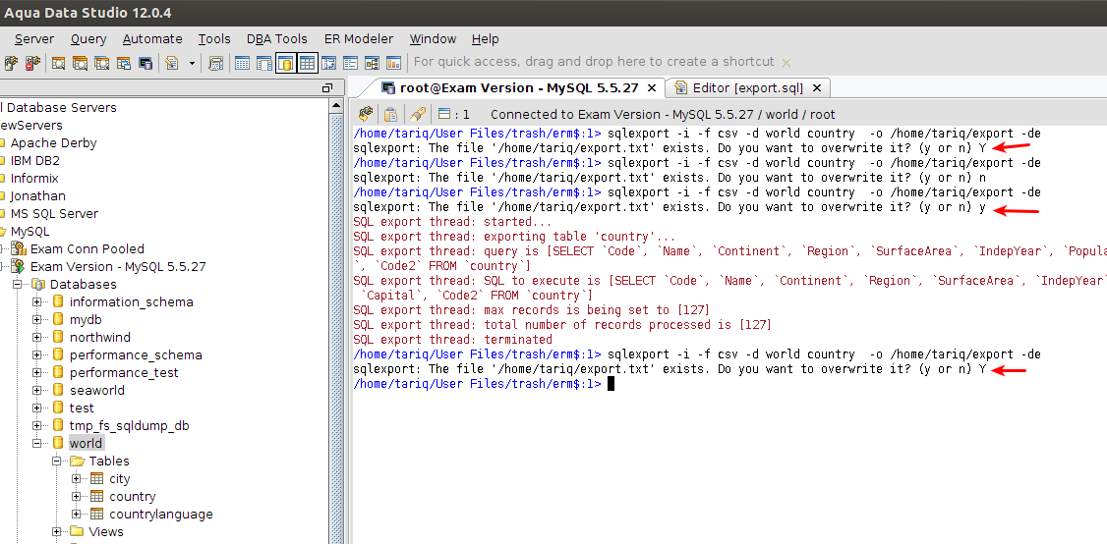This screenshot has height=544, width=1107.
Task: Select the test database
Action: tap(82, 408)
